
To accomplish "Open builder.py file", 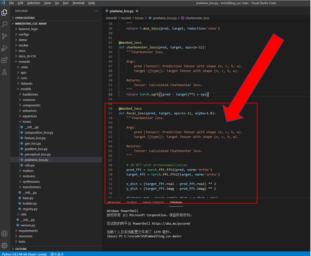I will [30, 203].
